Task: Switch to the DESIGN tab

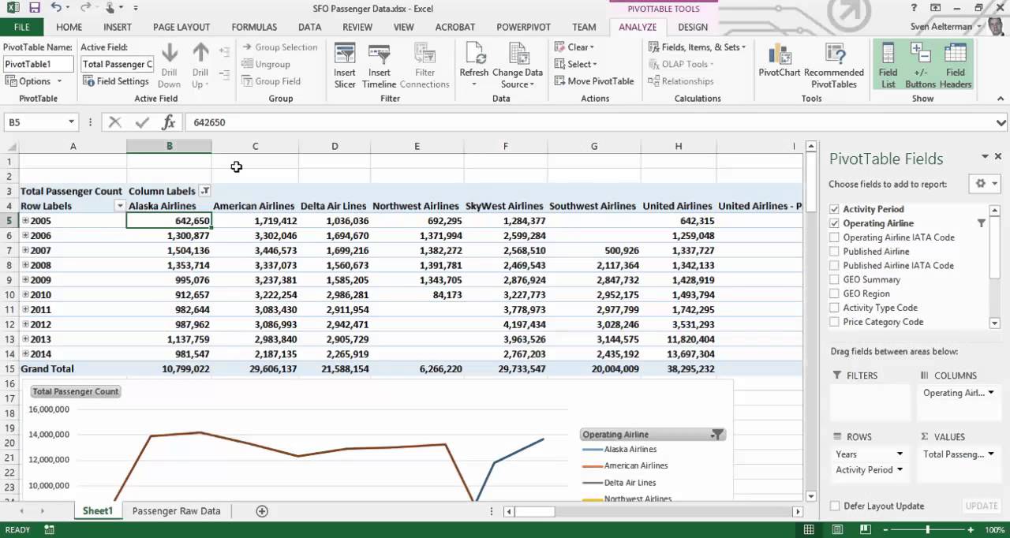Action: coord(693,27)
